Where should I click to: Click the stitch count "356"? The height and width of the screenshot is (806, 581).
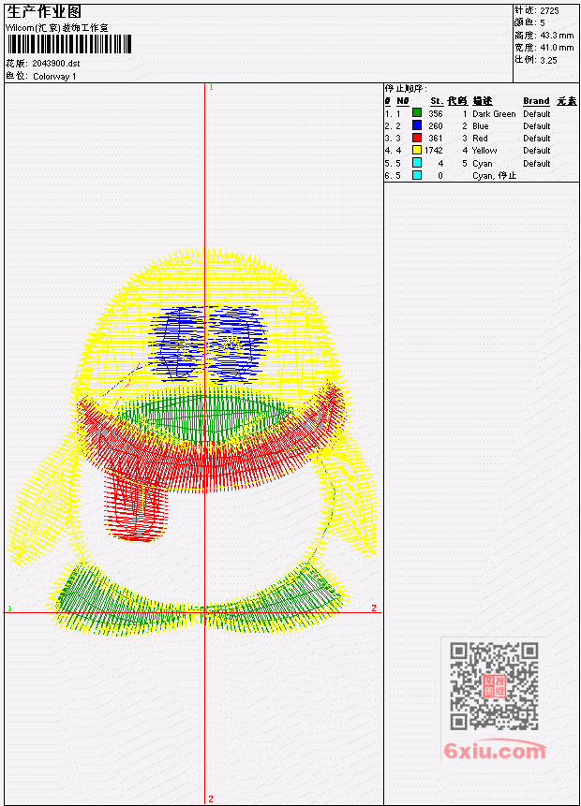[436, 114]
